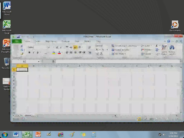Click AutoSum sigma icon
Screen dimensions: 184x138
(x=157, y=46)
